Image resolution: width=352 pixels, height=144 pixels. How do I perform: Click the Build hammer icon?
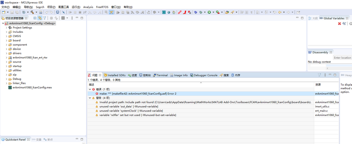tap(32, 12)
